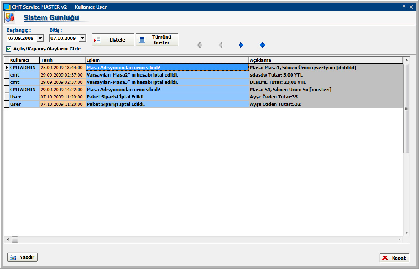Go to the next page arrow

coord(241,45)
